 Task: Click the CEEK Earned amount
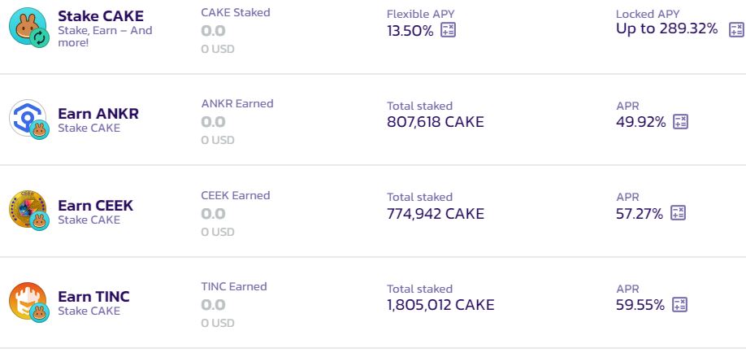pos(213,214)
